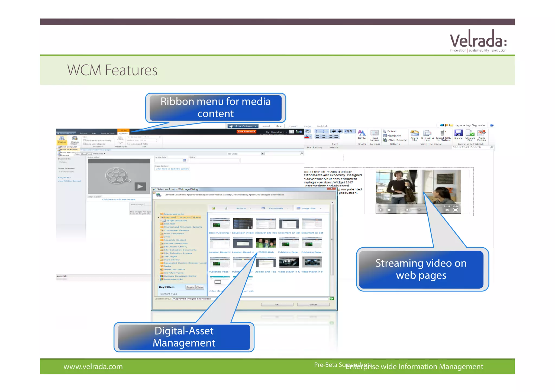Toggle Loop until stopped checkbox
The height and width of the screenshot is (392, 555).
[x=85, y=144]
